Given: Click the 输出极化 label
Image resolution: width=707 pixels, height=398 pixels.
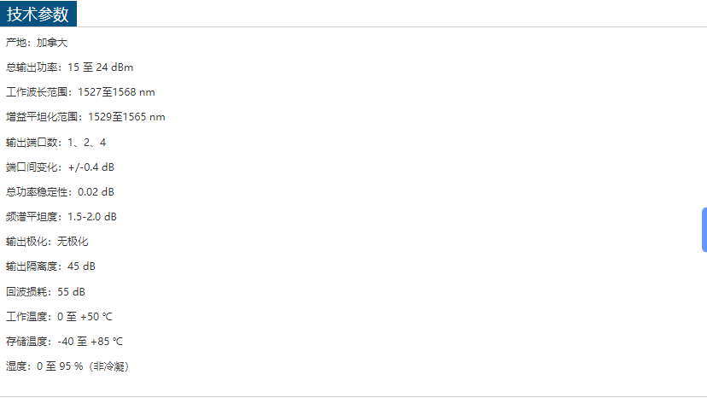Looking at the screenshot, I should pos(28,242).
